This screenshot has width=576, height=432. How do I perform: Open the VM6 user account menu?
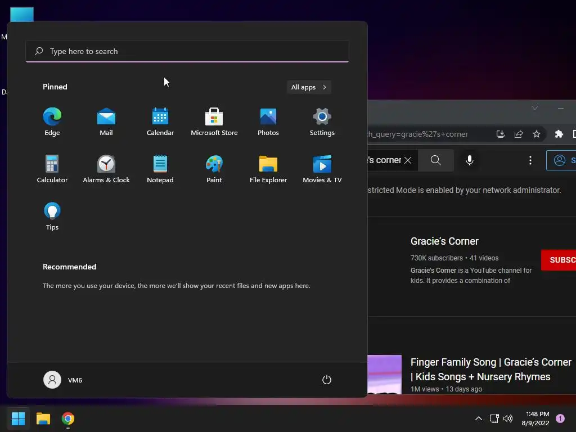click(x=63, y=380)
